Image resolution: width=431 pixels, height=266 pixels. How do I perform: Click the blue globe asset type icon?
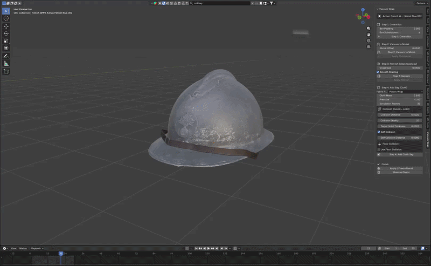coord(164,3)
